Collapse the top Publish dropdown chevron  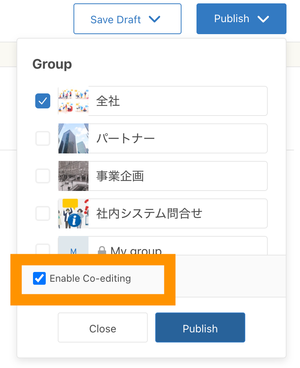pyautogui.click(x=264, y=19)
